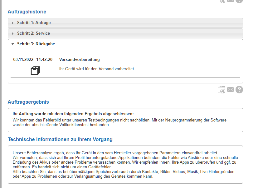263x188 pixels.
Task: Collapse Schritt 3: Rückgabe section
Action: point(125,44)
